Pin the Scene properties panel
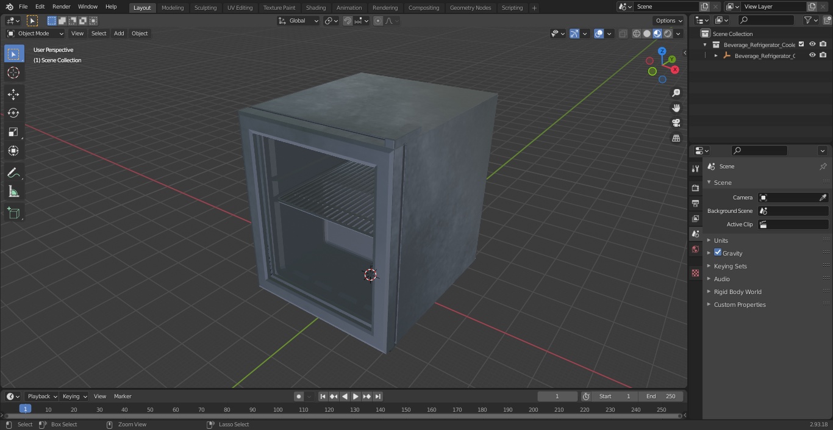This screenshot has height=430, width=833. [823, 167]
